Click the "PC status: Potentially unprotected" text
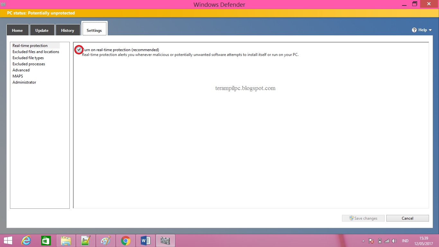The height and width of the screenshot is (247, 439). [x=41, y=13]
